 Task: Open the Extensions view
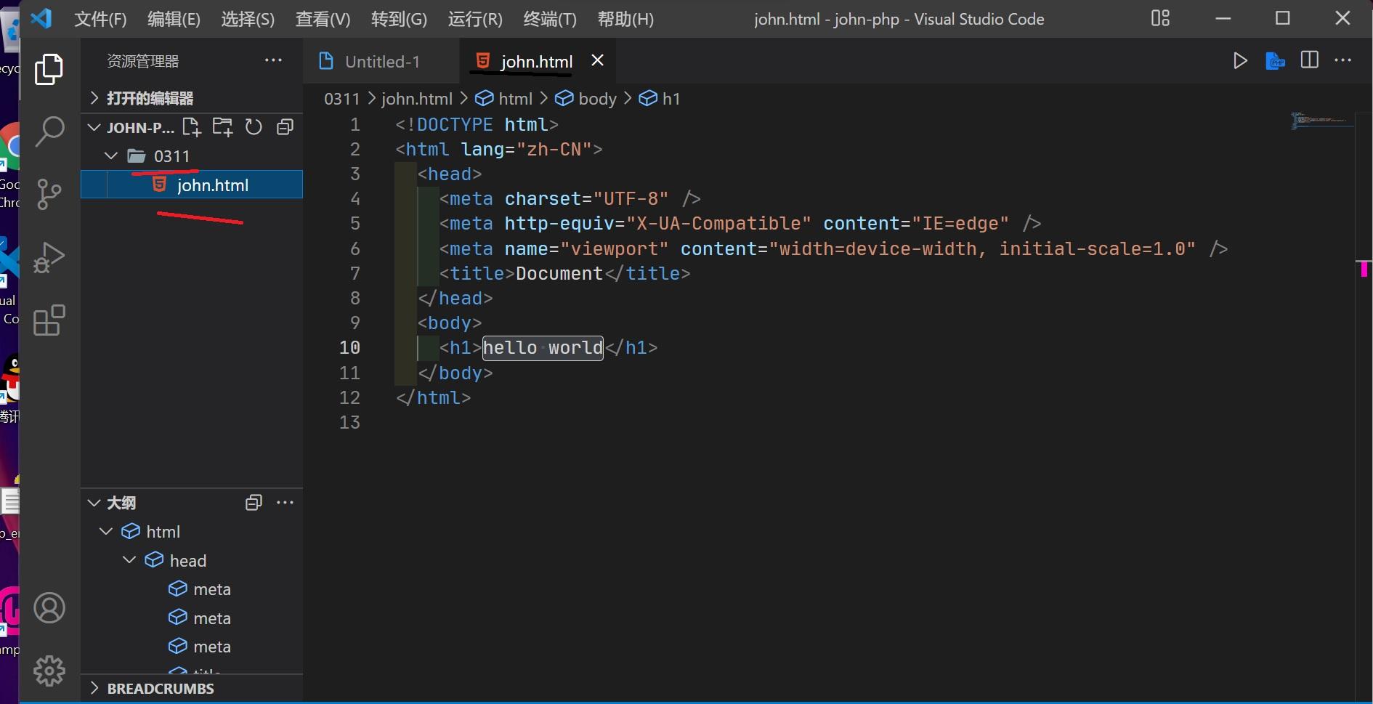49,320
